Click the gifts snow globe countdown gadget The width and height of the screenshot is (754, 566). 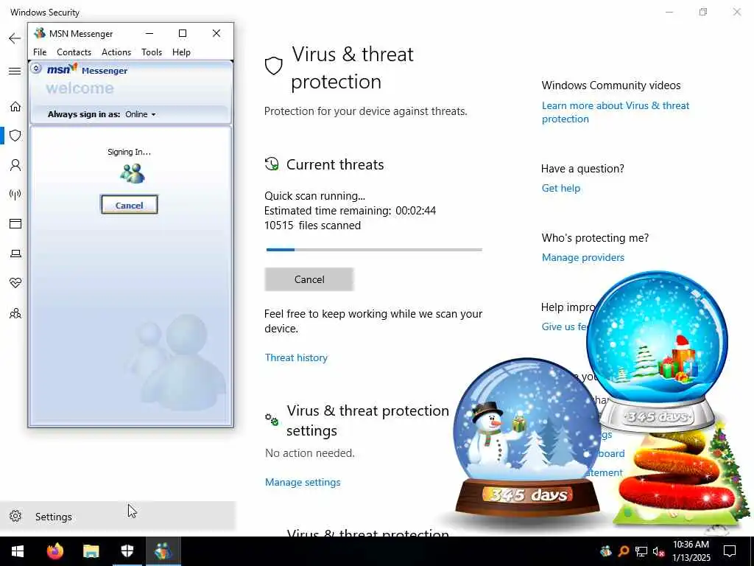tap(658, 352)
